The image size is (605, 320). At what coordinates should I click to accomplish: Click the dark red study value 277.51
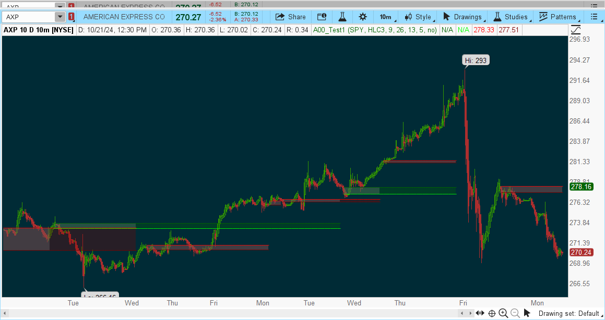point(508,30)
